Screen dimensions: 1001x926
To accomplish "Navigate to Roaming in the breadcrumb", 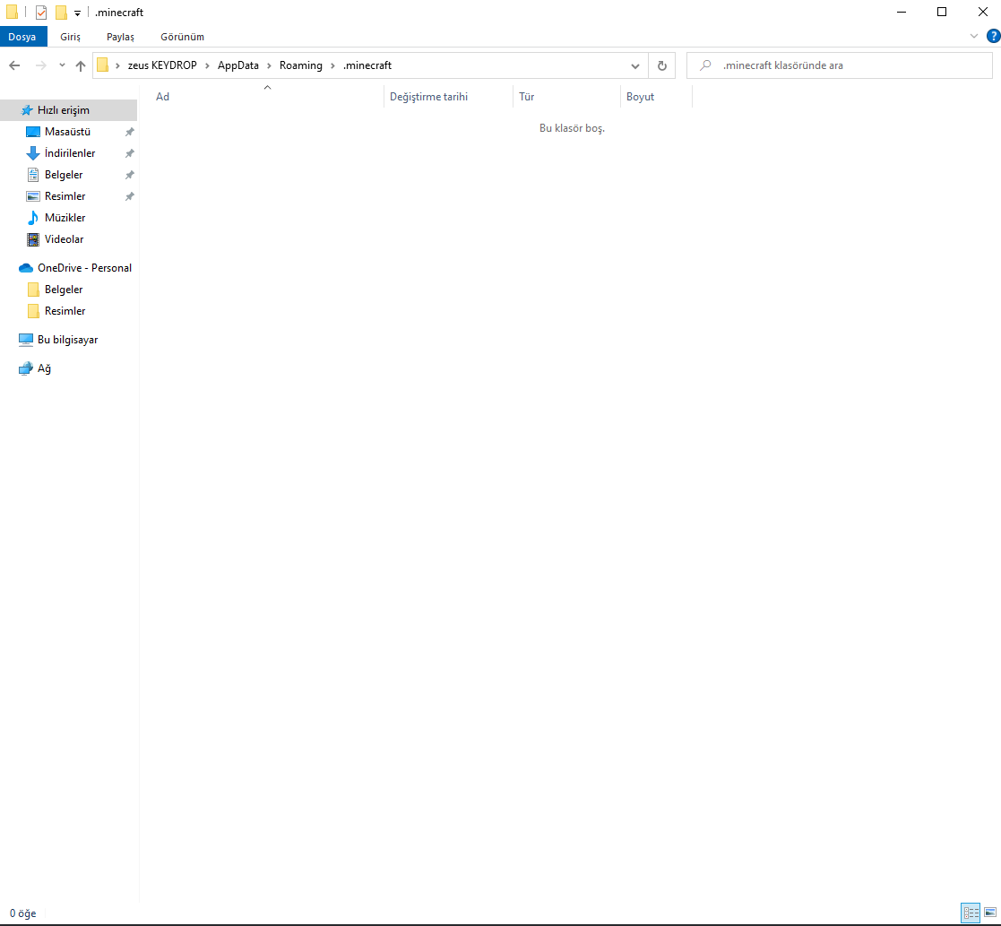I will tap(301, 65).
